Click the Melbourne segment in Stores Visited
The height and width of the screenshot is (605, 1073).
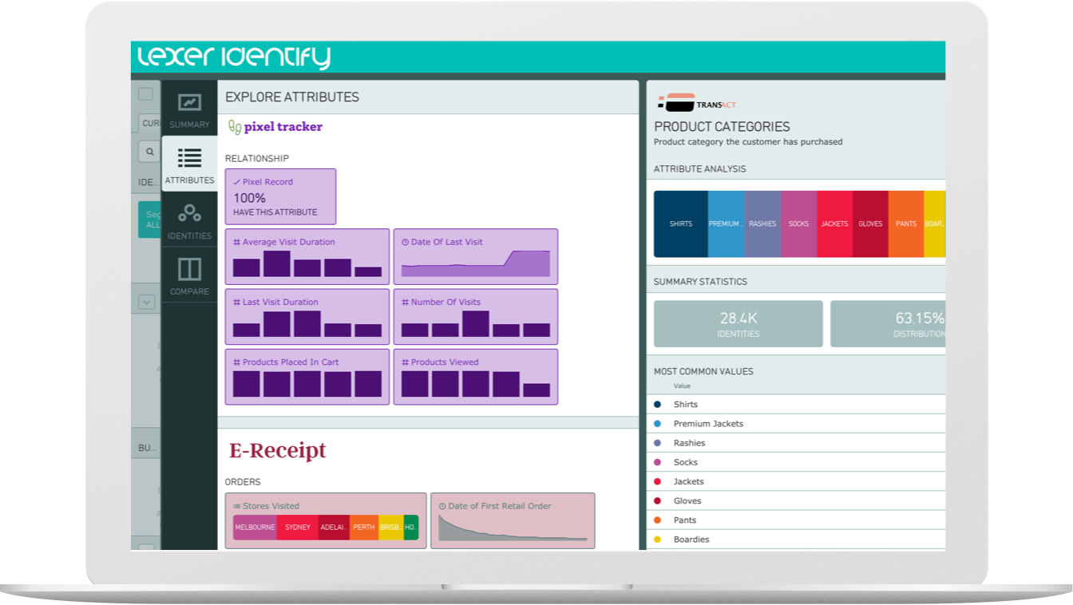255,528
